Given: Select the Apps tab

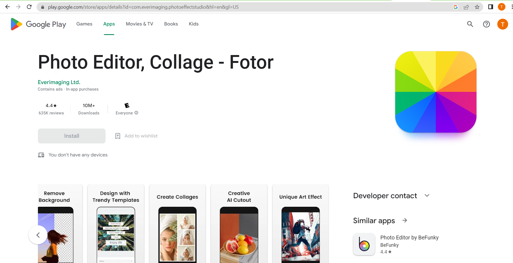Looking at the screenshot, I should coord(109,24).
